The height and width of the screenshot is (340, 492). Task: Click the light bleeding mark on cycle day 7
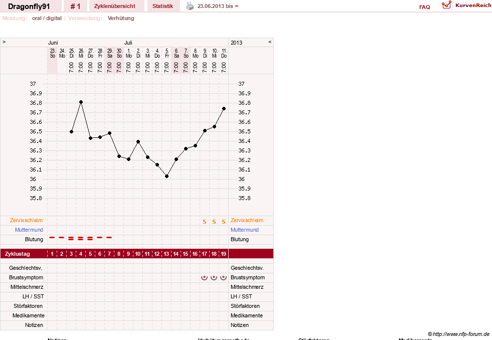pyautogui.click(x=109, y=237)
